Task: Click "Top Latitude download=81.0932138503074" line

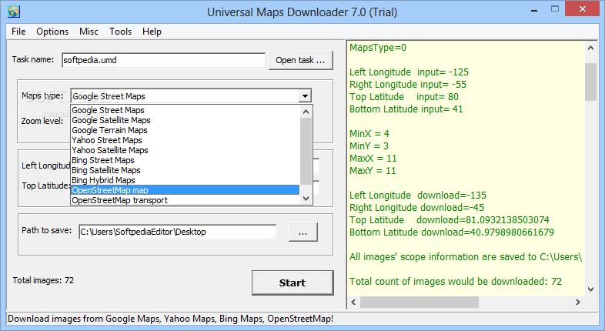Action: [450, 220]
